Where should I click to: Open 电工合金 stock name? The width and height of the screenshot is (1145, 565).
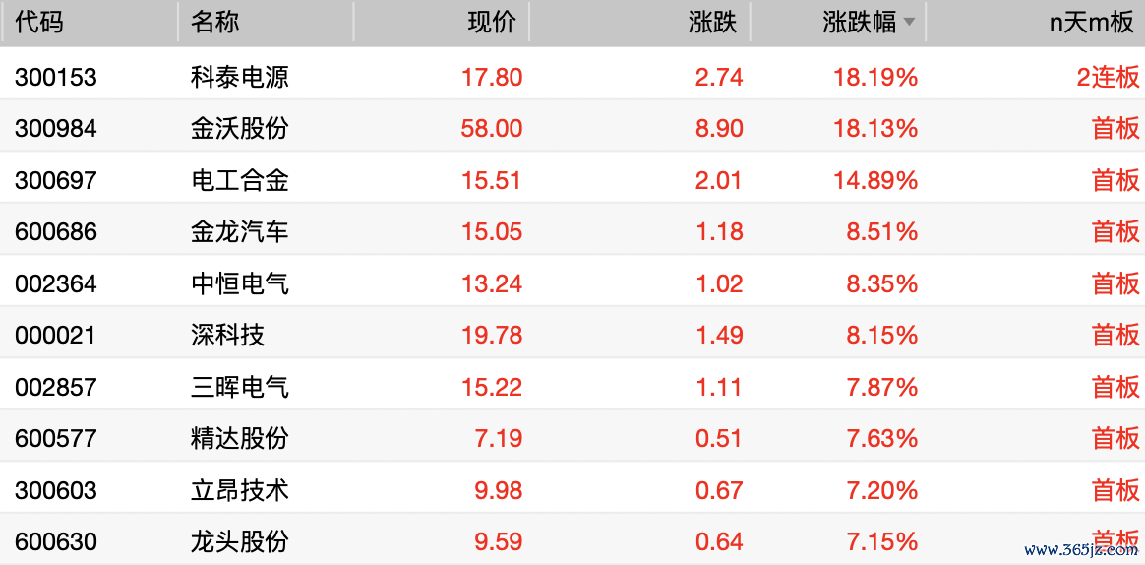[x=239, y=180]
